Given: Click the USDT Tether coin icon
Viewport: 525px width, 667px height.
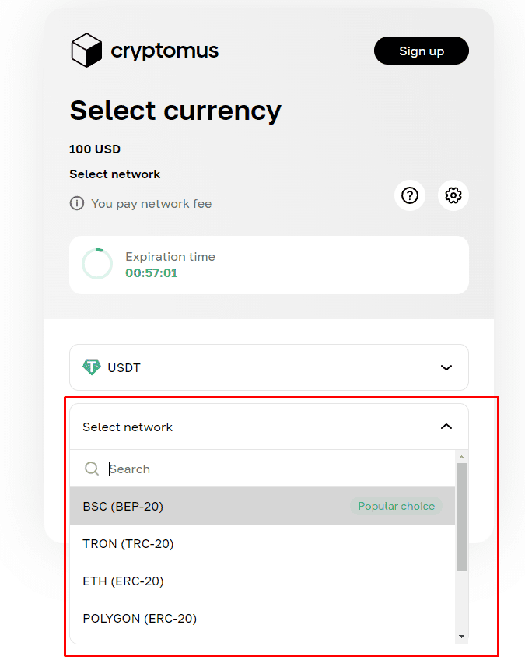Looking at the screenshot, I should coord(92,367).
